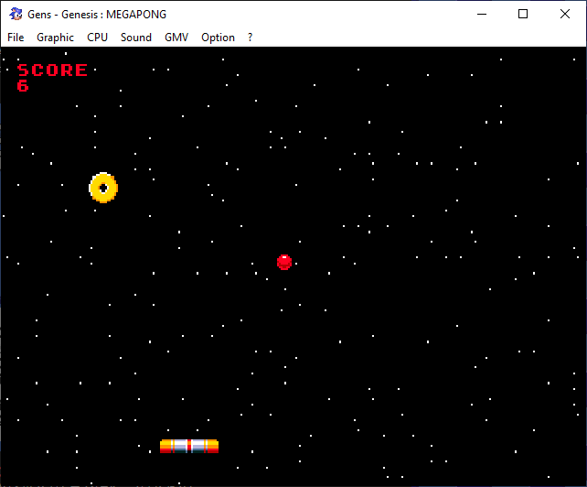
Task: Click the dark hole inside the yellow ring
Action: tap(103, 189)
